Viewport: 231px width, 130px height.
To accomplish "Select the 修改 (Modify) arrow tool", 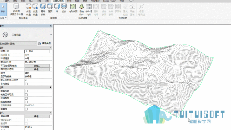I will tap(3, 8).
